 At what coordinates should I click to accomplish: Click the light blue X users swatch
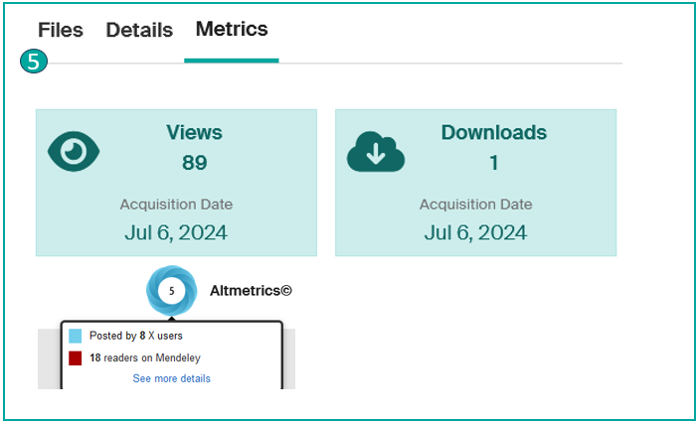76,337
